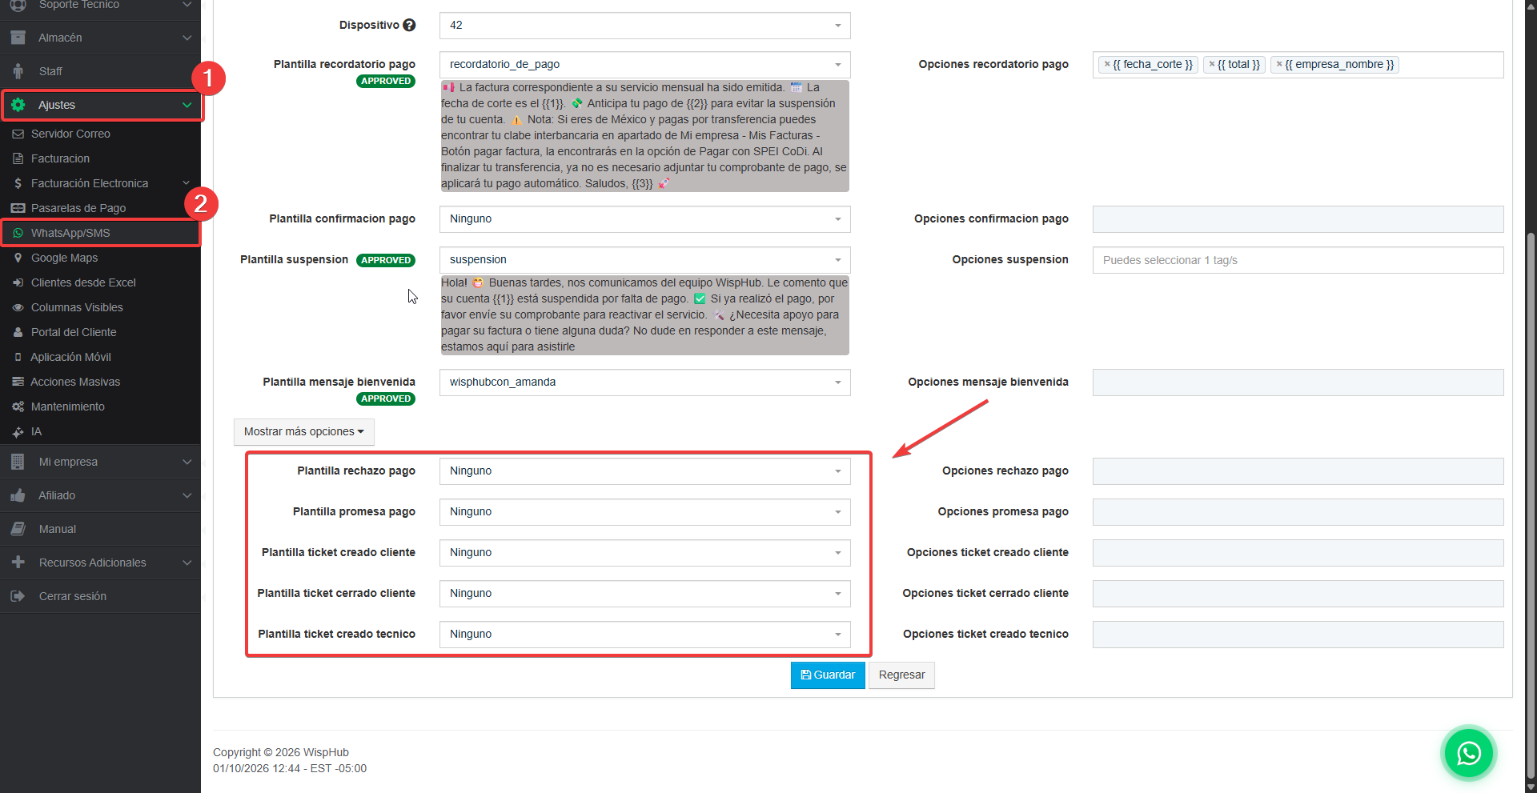The height and width of the screenshot is (793, 1537).
Task: Click the Columnas Visibles eye icon
Action: click(x=18, y=307)
